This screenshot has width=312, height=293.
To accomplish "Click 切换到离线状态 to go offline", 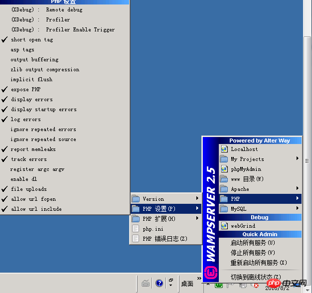I will (x=260, y=277).
